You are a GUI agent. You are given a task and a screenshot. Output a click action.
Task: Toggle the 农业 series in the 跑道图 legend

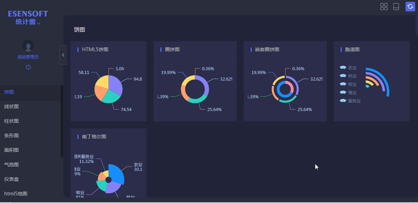point(348,67)
